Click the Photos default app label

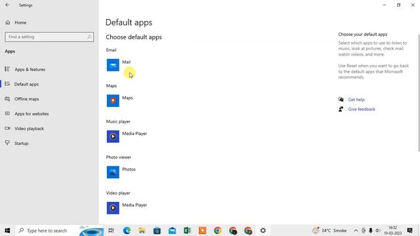coord(129,169)
